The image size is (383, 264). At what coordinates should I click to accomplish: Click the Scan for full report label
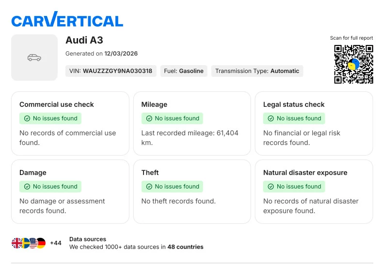(351, 38)
